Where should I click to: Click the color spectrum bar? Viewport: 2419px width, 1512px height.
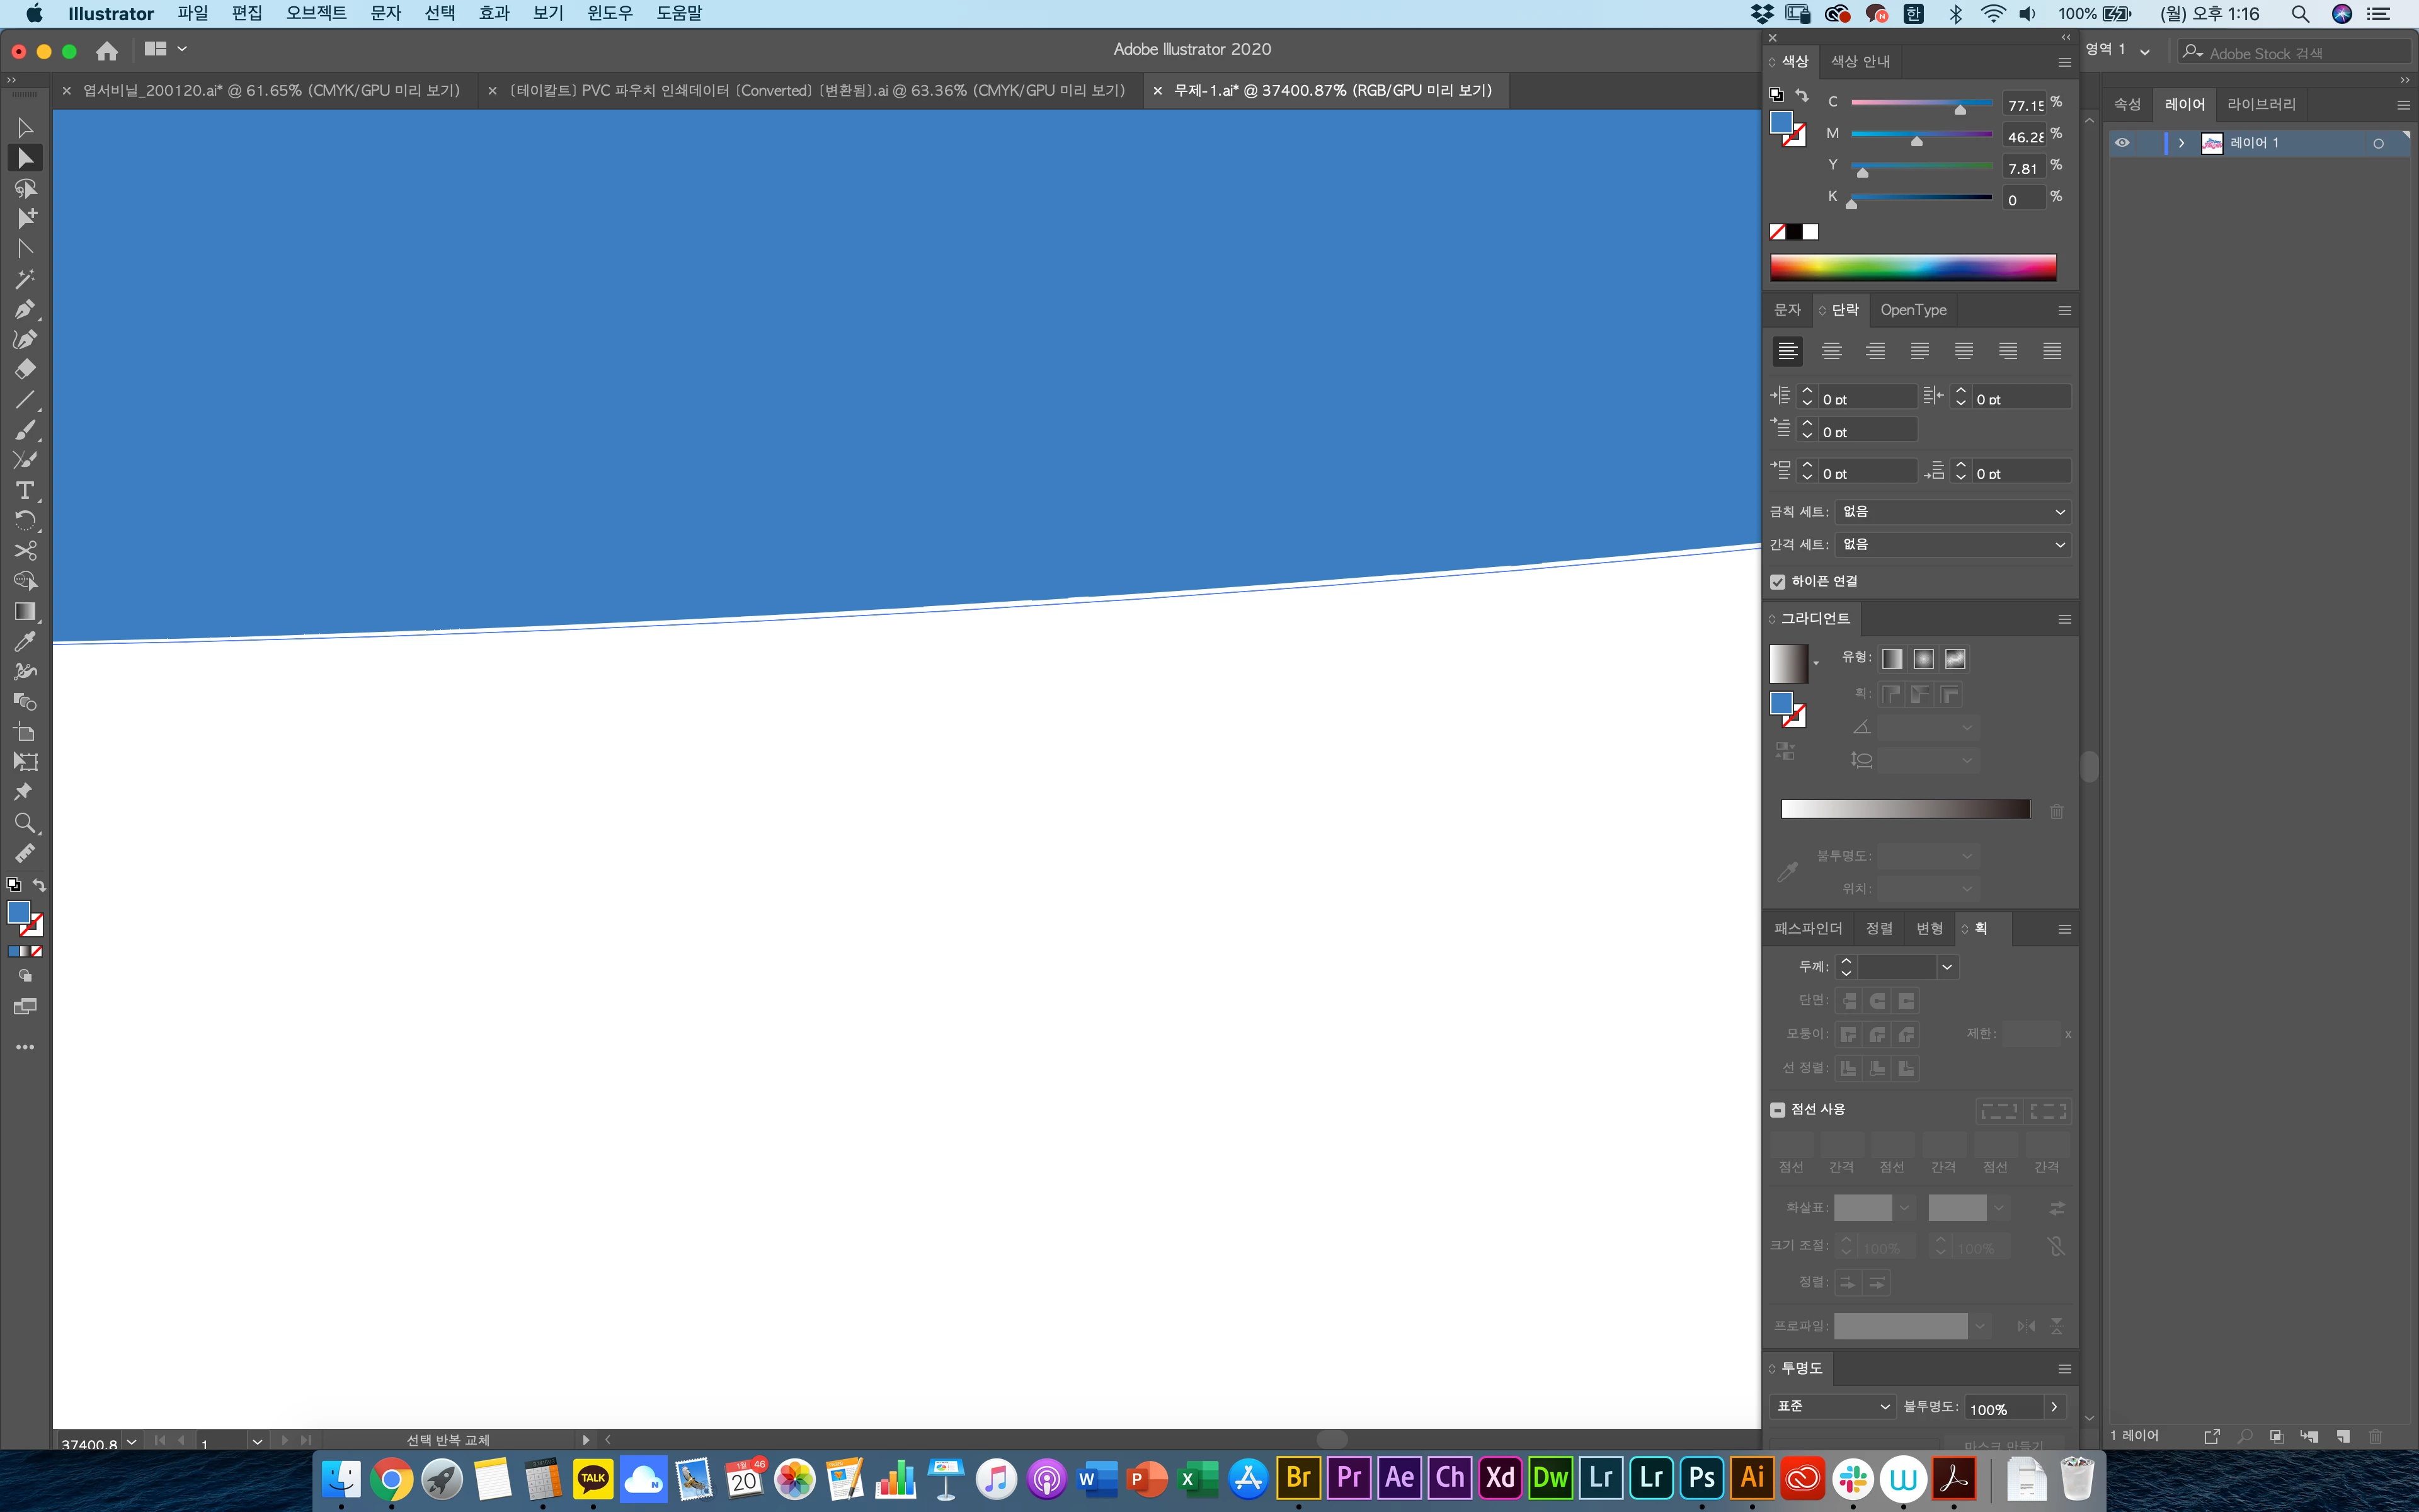1913,267
